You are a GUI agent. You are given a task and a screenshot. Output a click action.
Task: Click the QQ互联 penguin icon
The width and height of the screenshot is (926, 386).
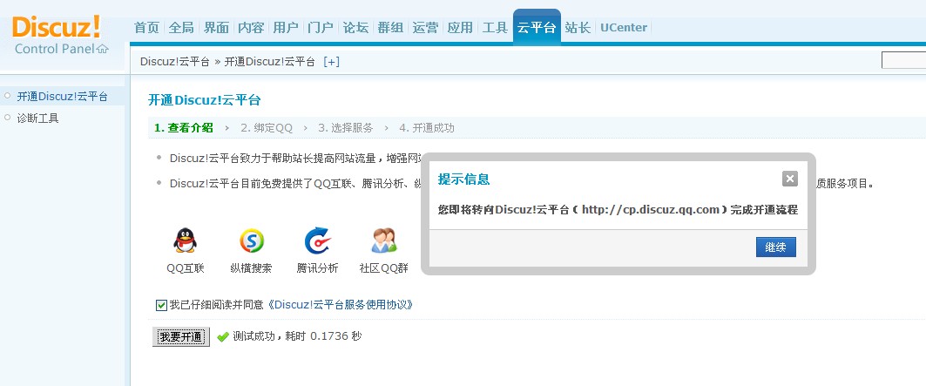[186, 240]
